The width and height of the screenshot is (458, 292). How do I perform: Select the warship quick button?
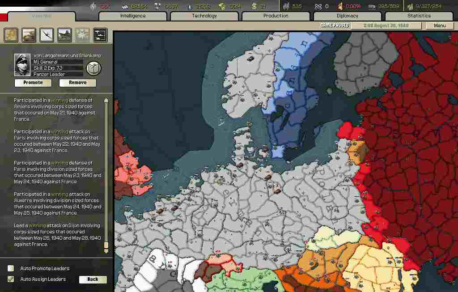pyautogui.click(x=64, y=35)
